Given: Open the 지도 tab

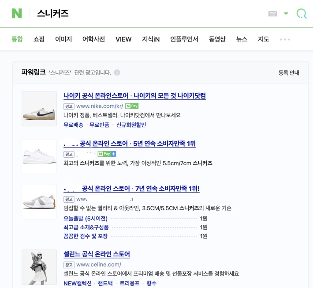Looking at the screenshot, I should pos(264,39).
